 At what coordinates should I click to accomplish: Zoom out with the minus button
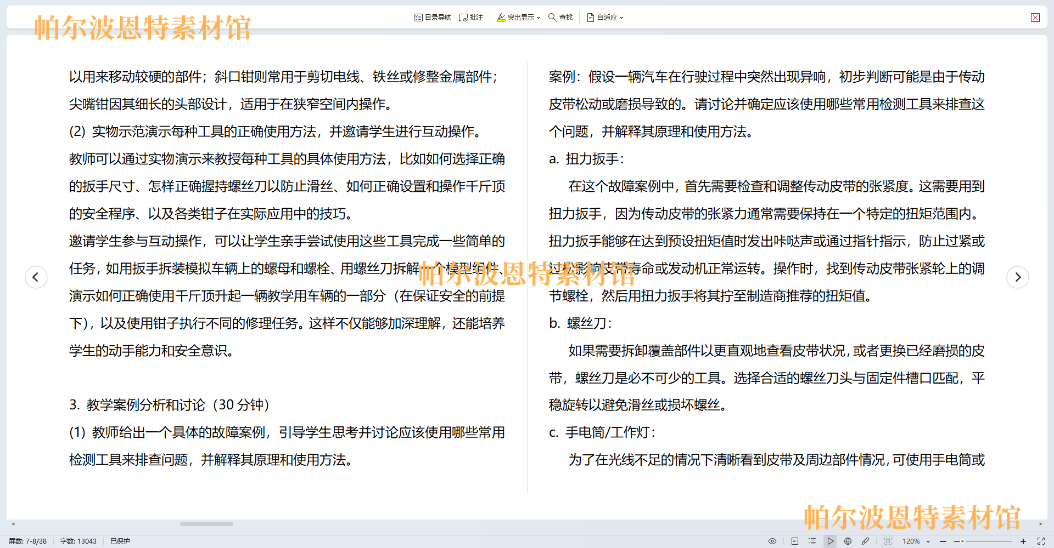point(943,541)
